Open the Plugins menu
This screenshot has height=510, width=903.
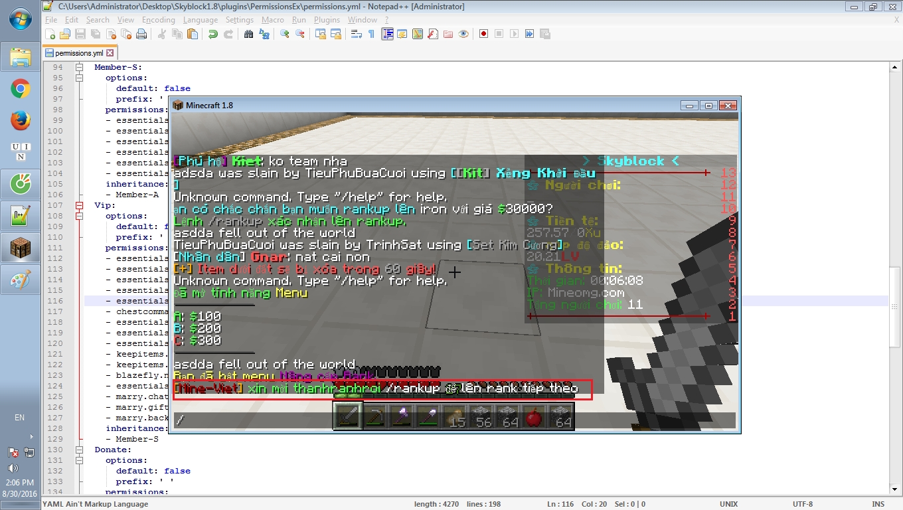pyautogui.click(x=327, y=20)
